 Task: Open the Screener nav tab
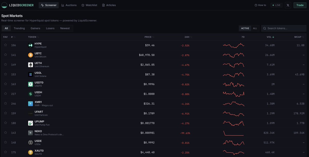coord(49,5)
